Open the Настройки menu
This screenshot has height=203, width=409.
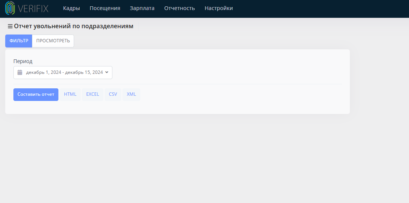coord(218,8)
